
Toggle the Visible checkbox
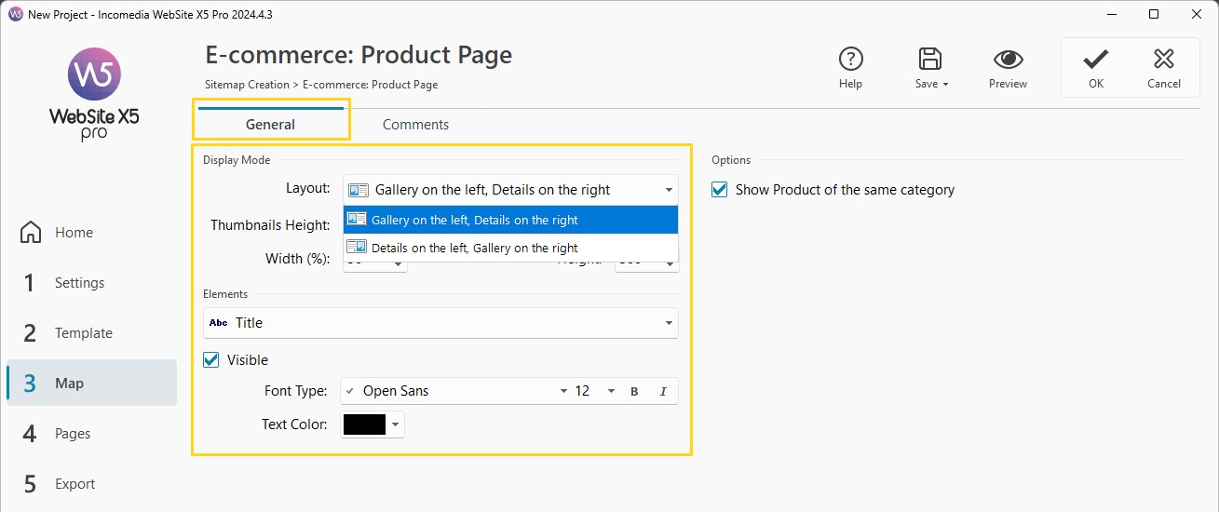pyautogui.click(x=211, y=360)
